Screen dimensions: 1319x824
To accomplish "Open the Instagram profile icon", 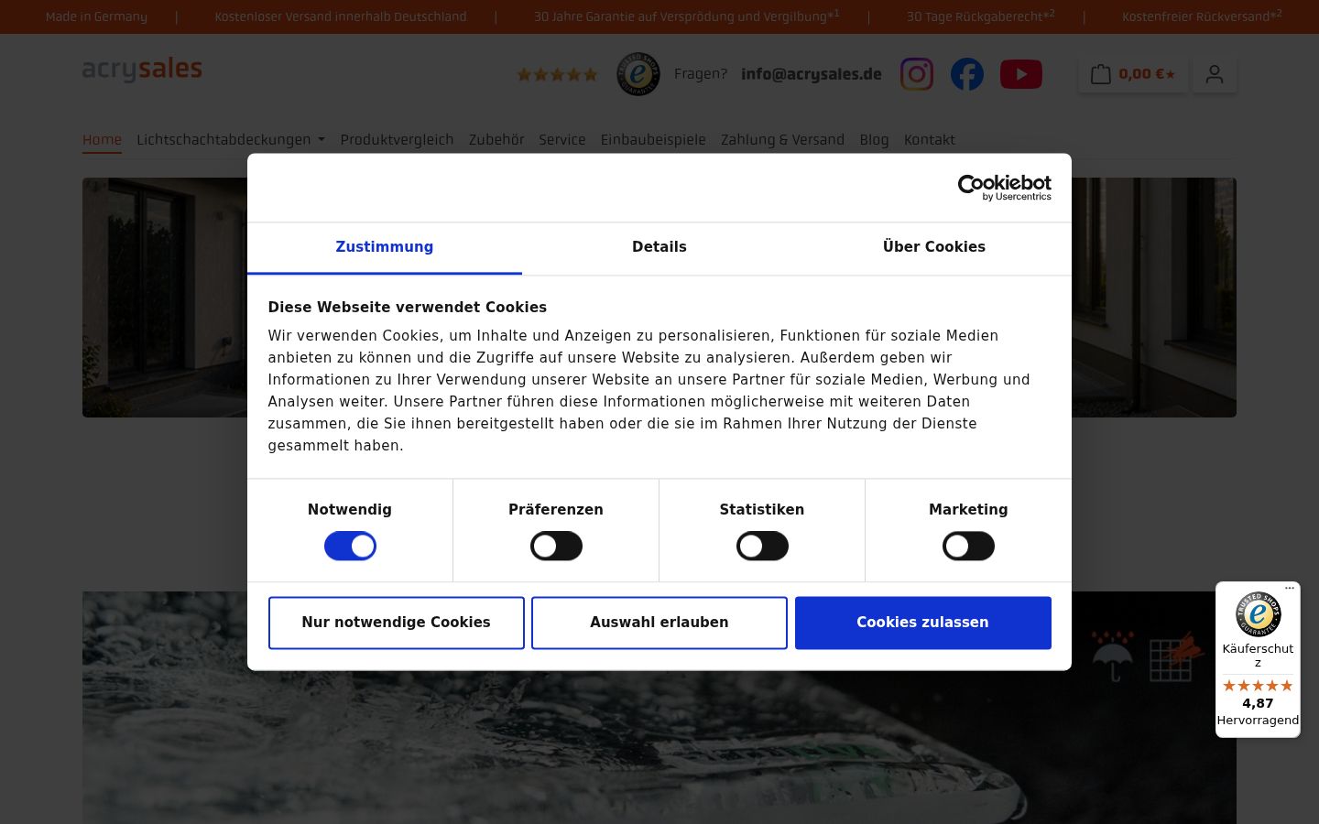I will point(916,74).
